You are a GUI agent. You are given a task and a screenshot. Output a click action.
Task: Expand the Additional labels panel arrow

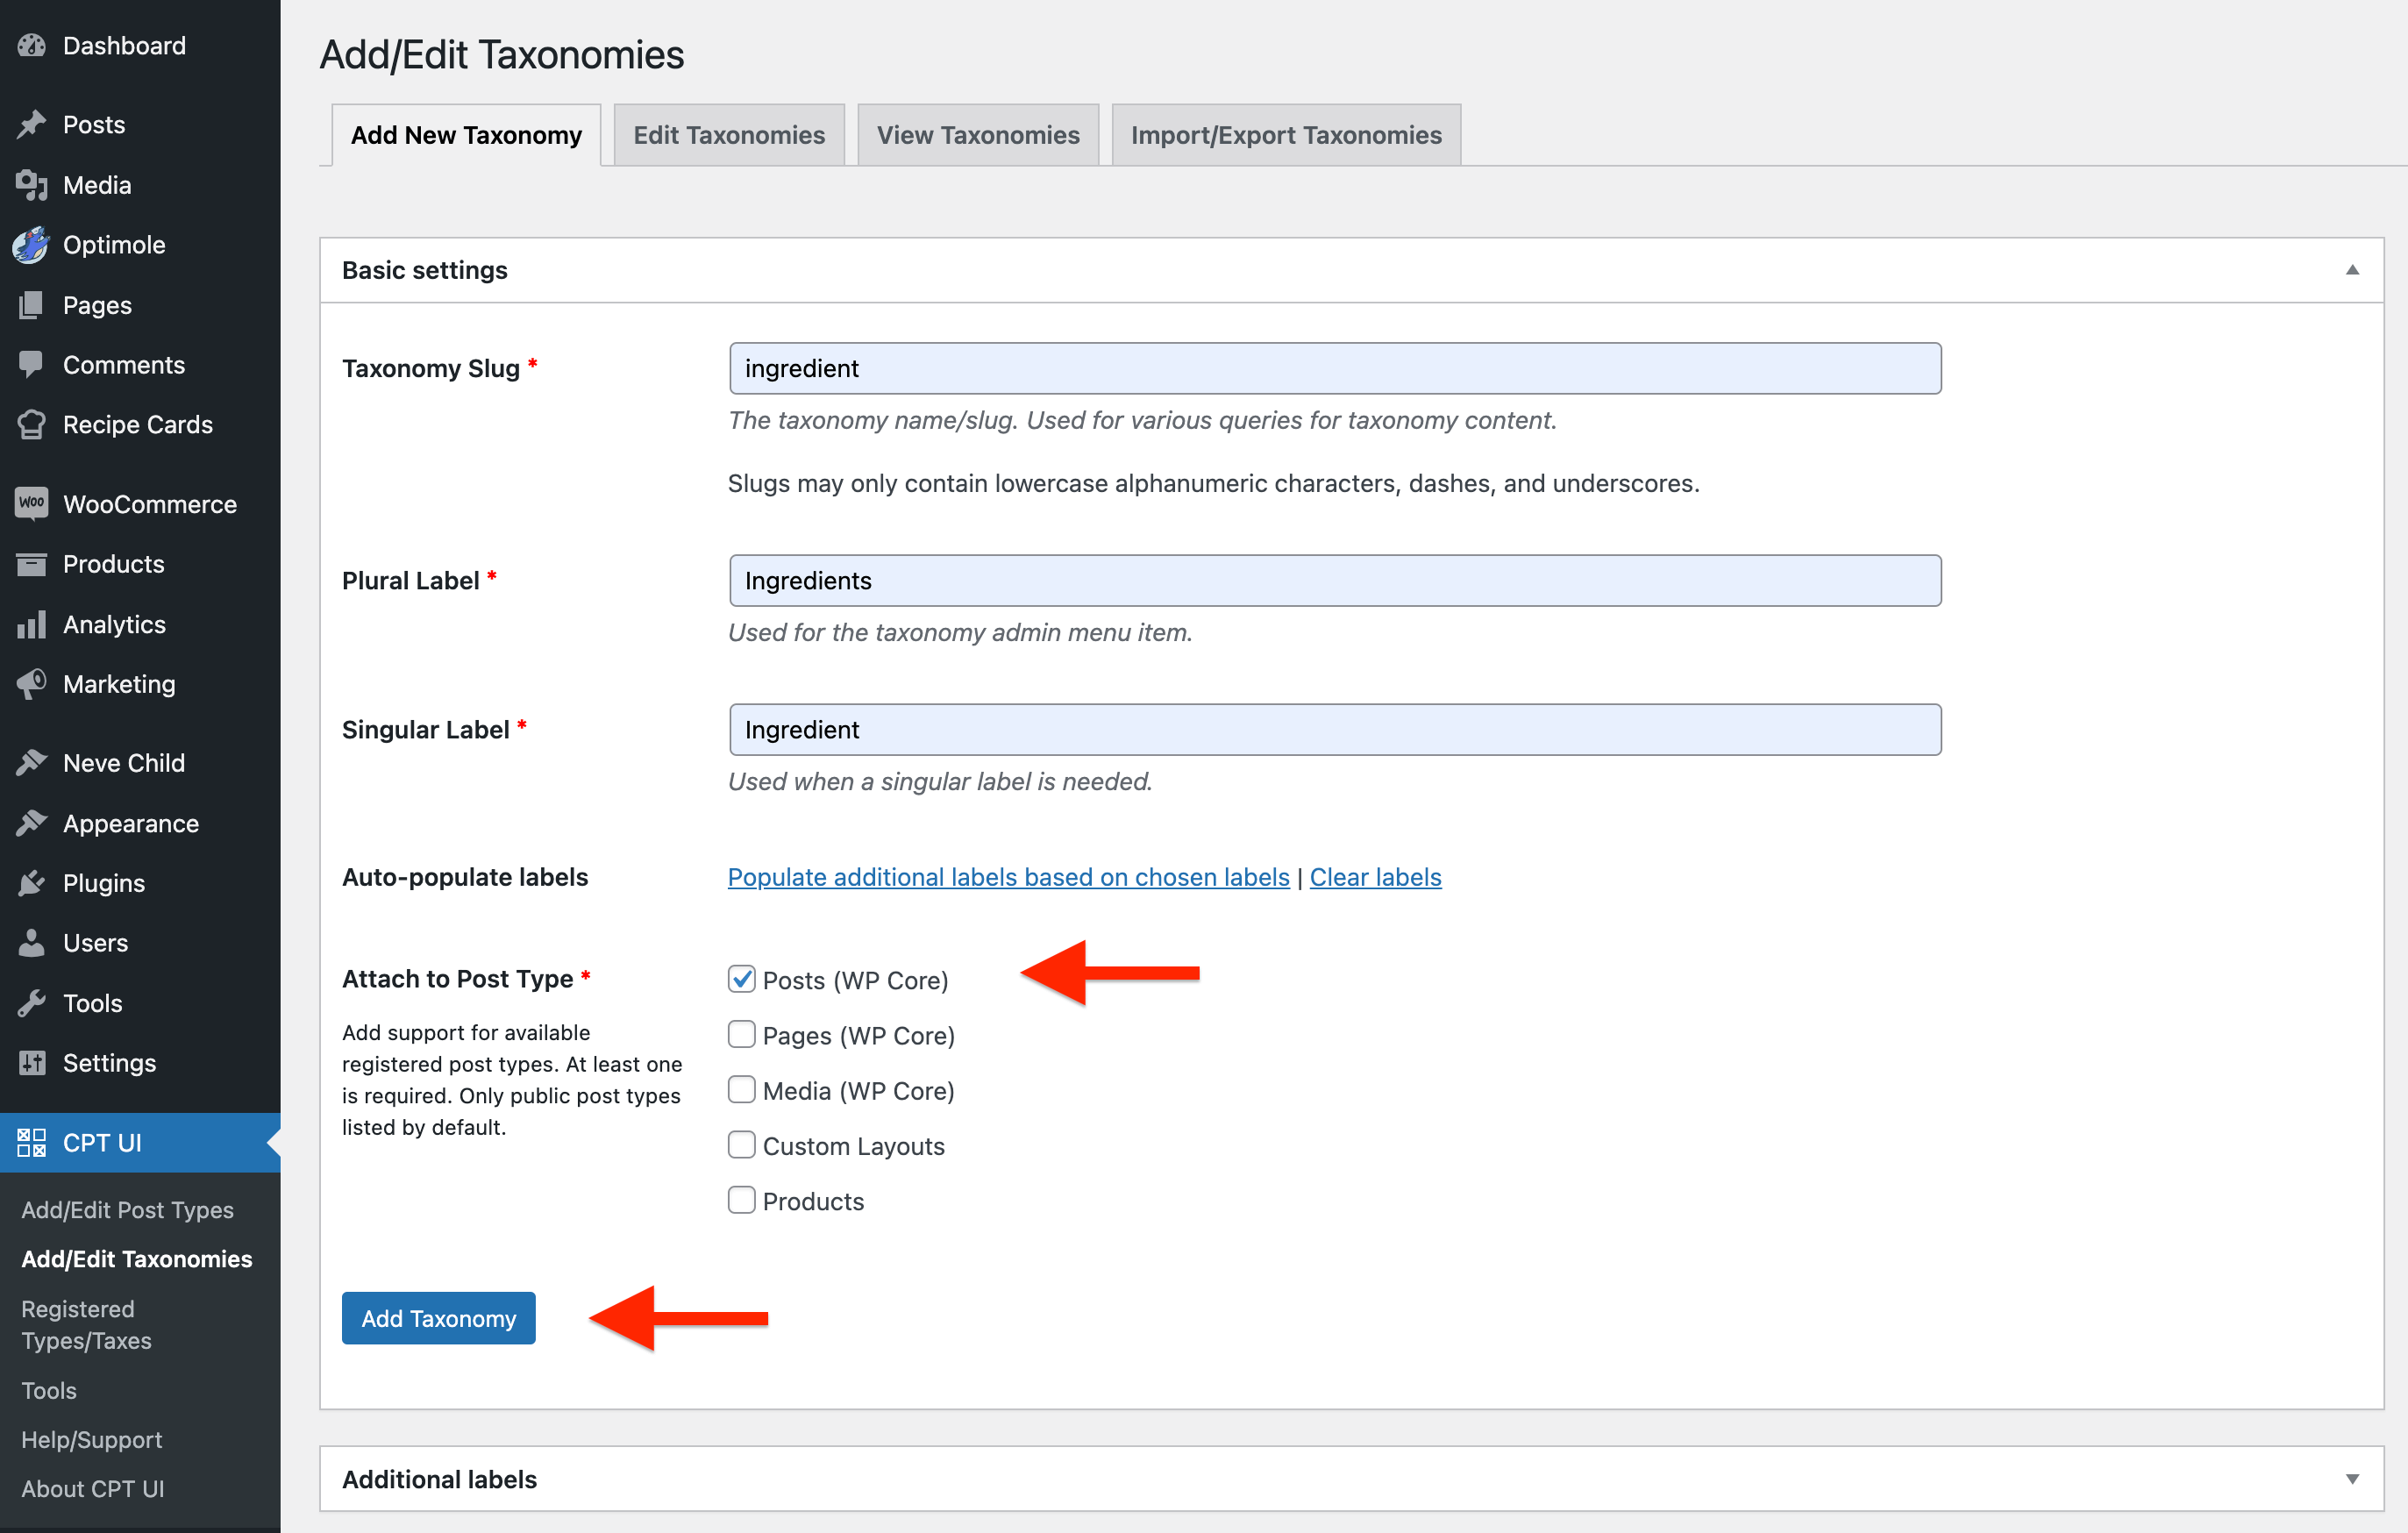[x=2351, y=1479]
